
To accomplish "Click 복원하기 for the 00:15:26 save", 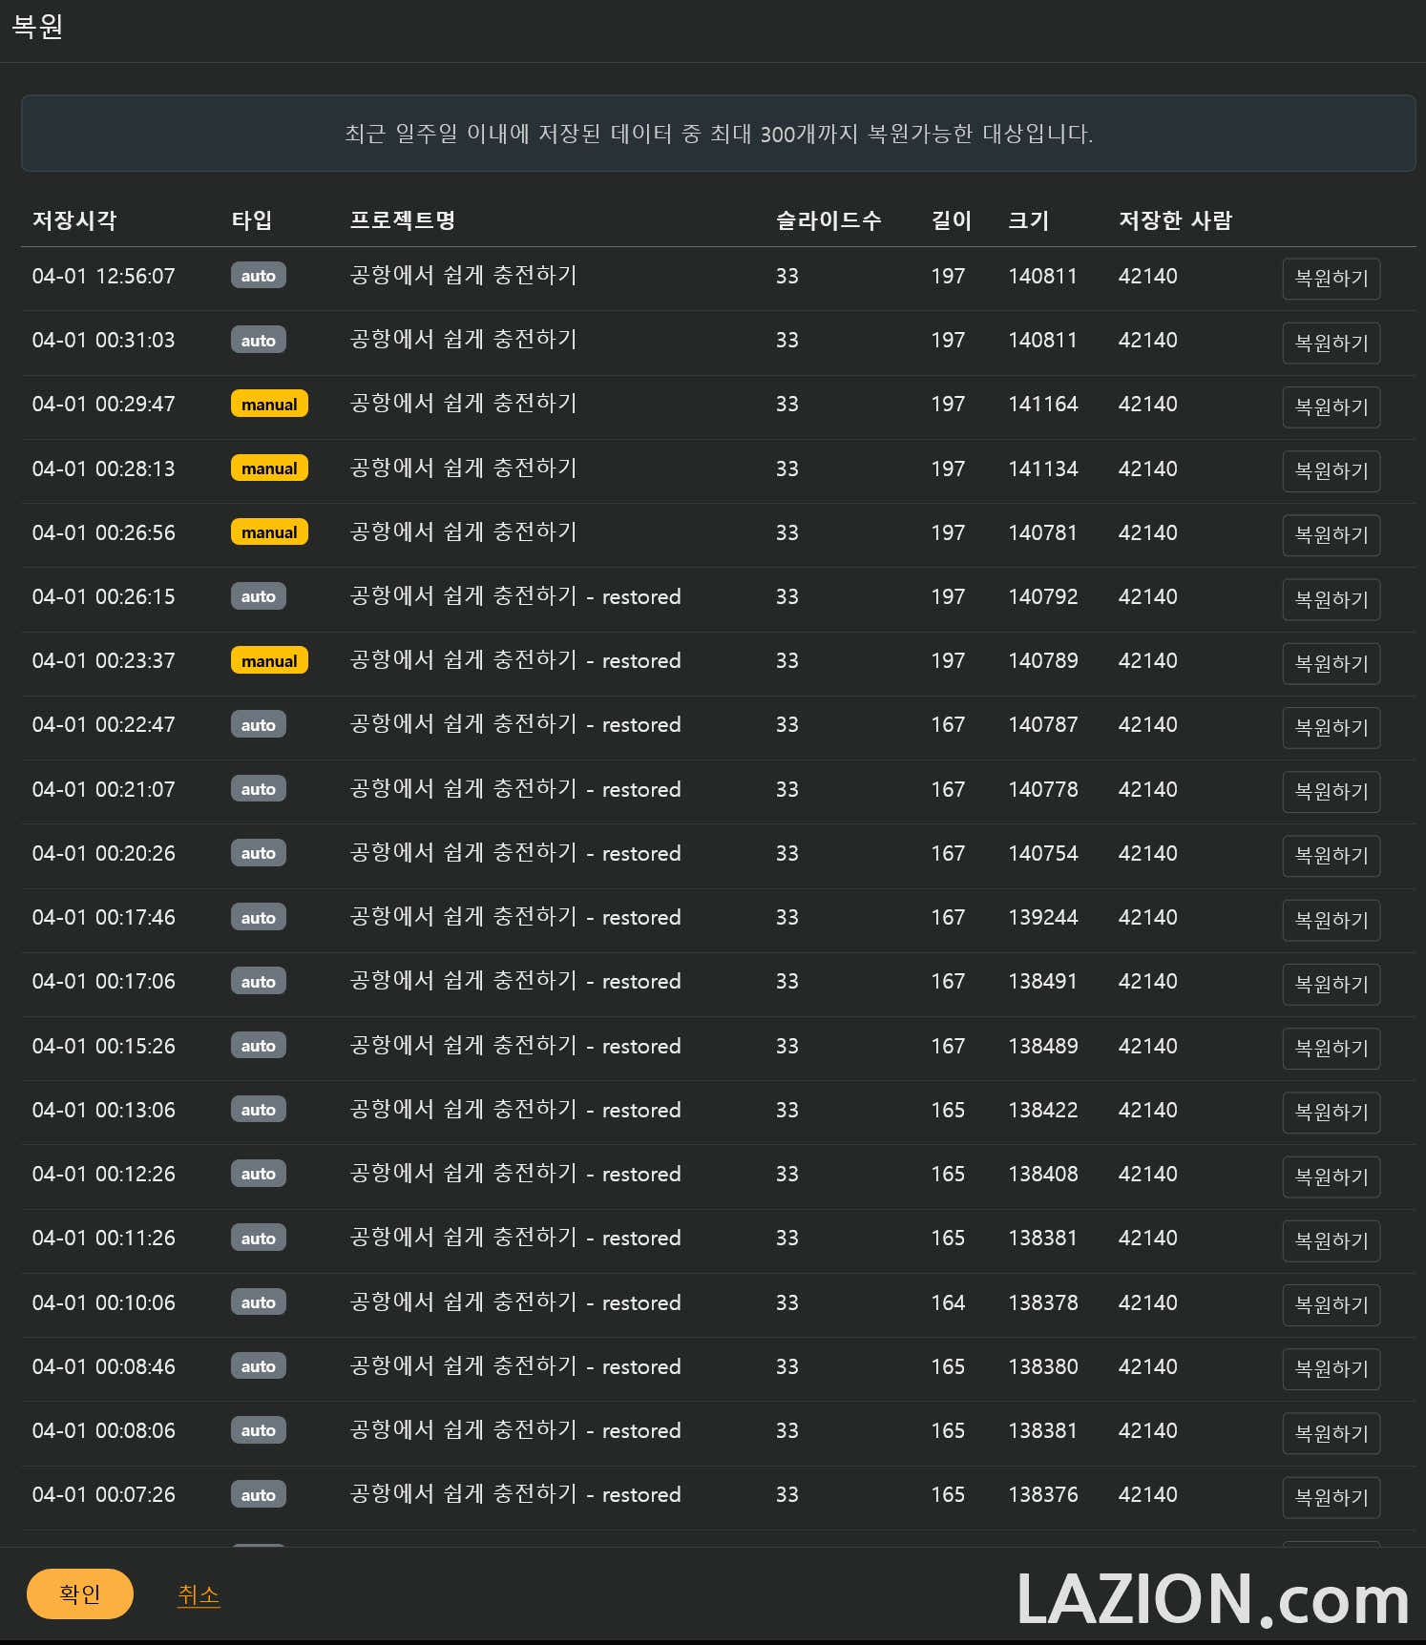I will click(x=1331, y=1048).
